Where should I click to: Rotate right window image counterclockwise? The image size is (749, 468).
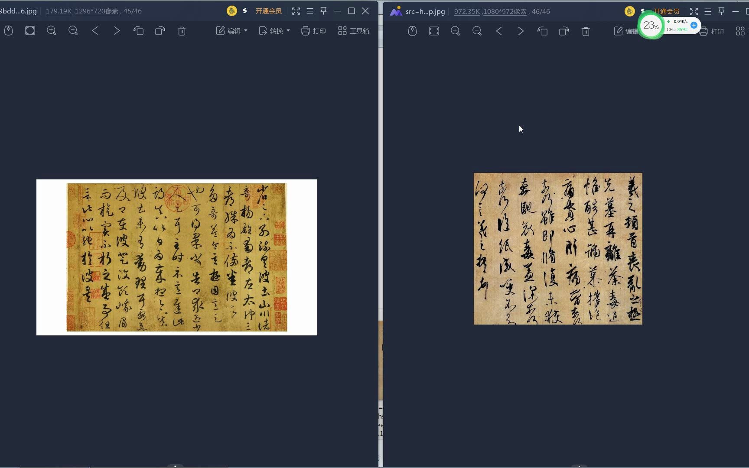[542, 31]
